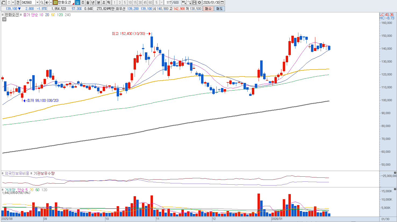Click the stock code input field 042660

click(x=28, y=2)
